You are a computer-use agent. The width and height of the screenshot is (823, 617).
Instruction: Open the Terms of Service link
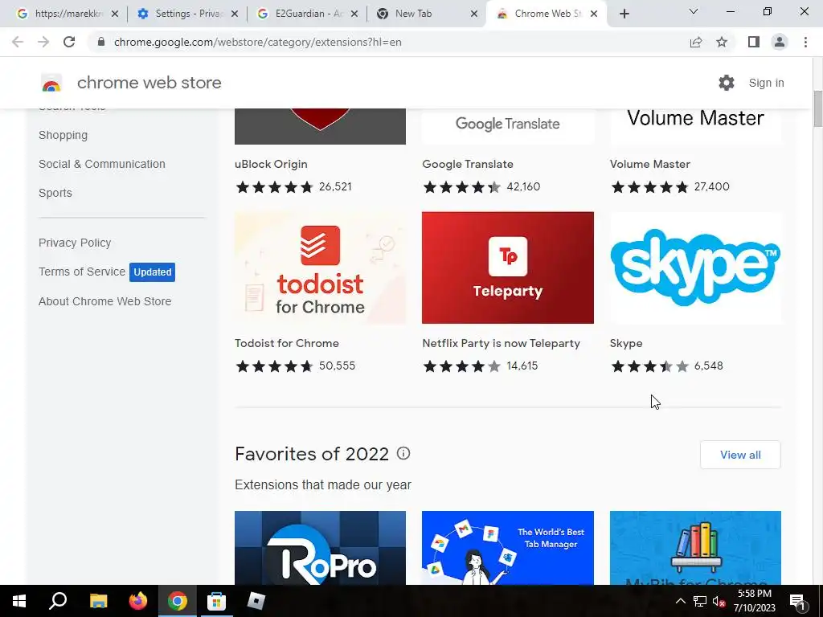(x=82, y=272)
